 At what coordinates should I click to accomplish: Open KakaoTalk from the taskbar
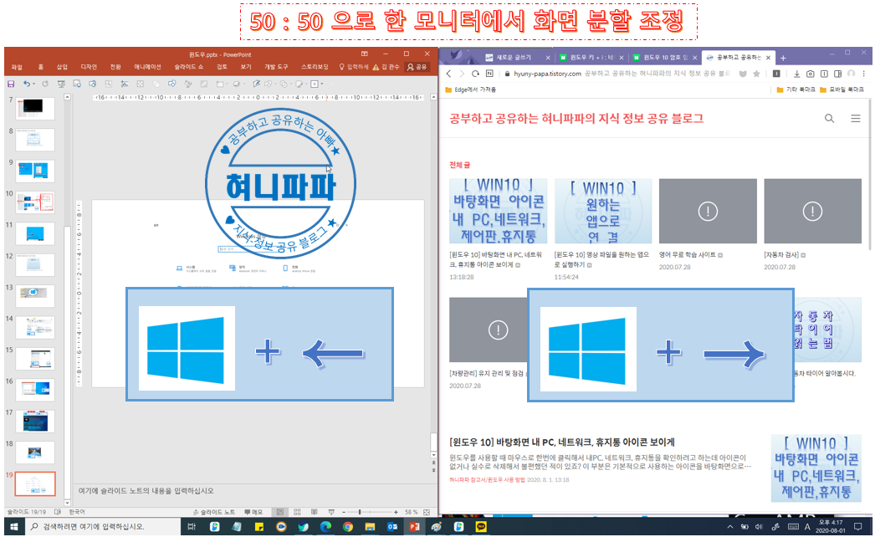pos(481,526)
